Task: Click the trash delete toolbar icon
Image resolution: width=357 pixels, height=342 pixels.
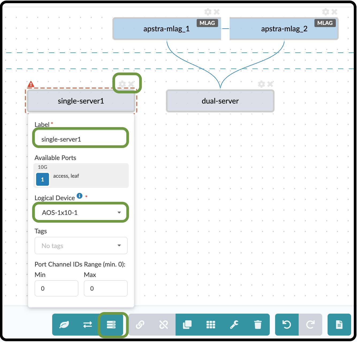Action: tap(258, 325)
